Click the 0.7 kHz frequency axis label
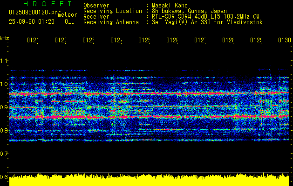Image resolution: width=293 pixels, height=186 pixels. point(4,153)
